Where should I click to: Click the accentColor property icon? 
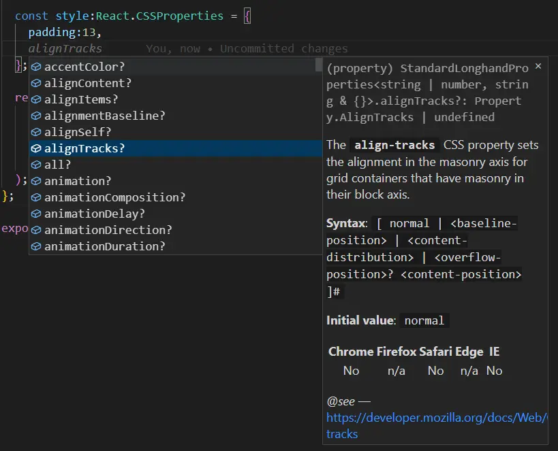tap(35, 66)
